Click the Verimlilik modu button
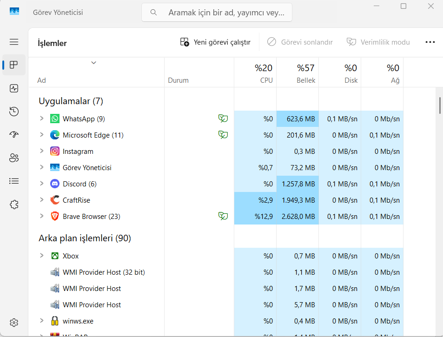This screenshot has height=337, width=443. tap(378, 42)
